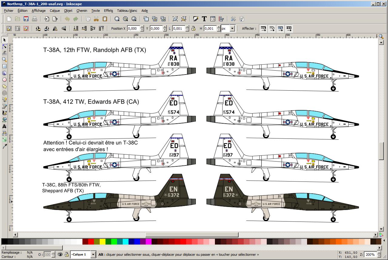Choose the spiral tool
The height and width of the screenshot is (260, 388).
pyautogui.click(x=5, y=93)
